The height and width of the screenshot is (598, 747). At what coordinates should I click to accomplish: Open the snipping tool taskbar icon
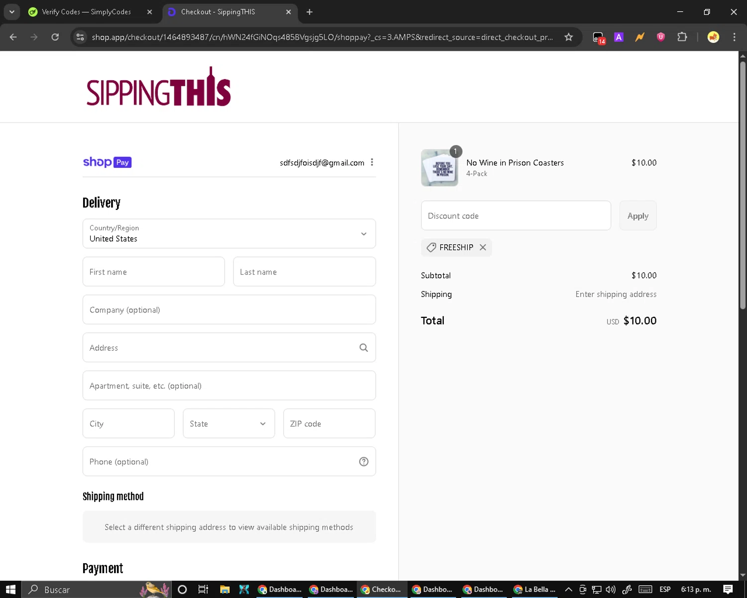click(244, 590)
